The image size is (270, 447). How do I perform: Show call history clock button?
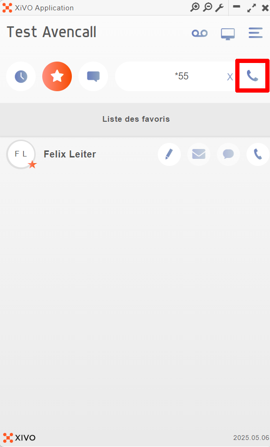pyautogui.click(x=21, y=77)
